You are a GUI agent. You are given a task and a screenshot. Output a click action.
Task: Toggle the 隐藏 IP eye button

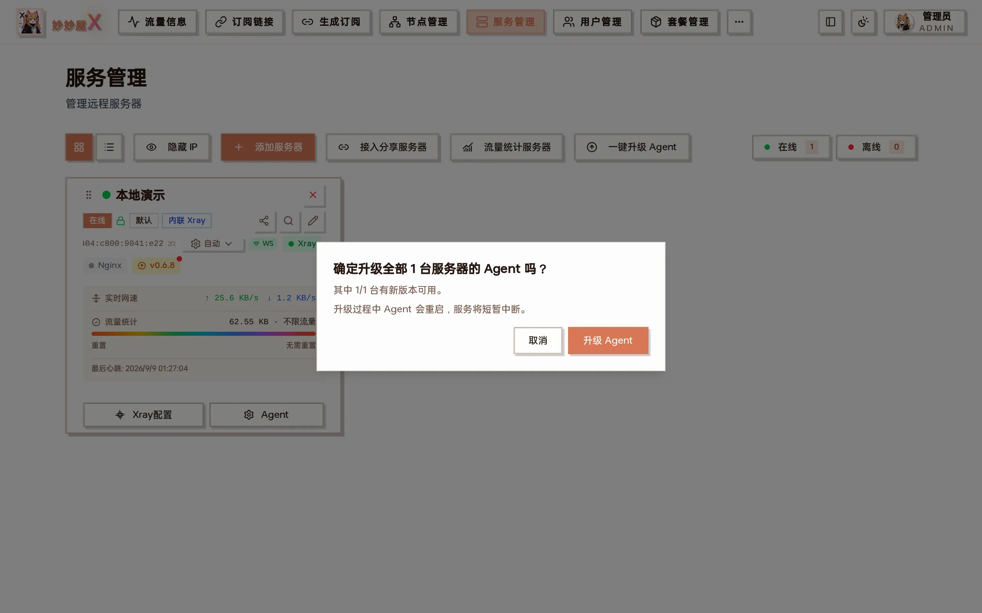(x=172, y=147)
